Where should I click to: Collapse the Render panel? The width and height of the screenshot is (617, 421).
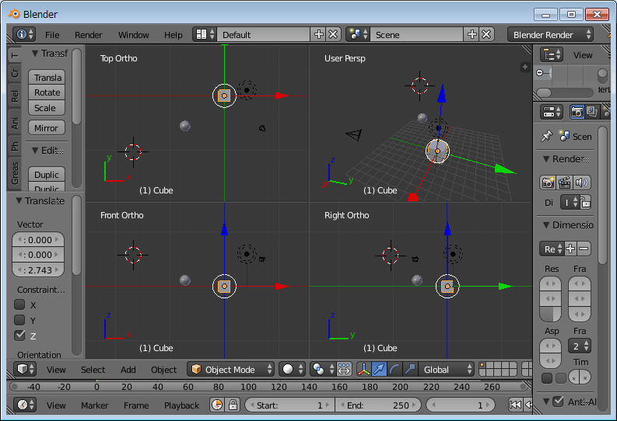[x=546, y=159]
